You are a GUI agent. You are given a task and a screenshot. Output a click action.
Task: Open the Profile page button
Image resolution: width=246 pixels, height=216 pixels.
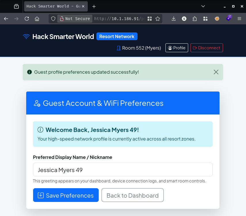(x=177, y=48)
